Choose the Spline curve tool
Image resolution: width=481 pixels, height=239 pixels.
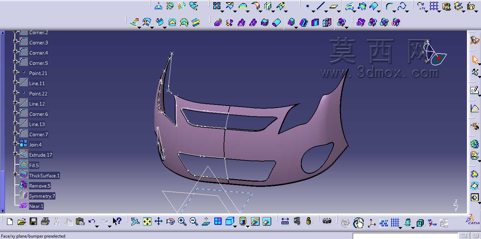(x=402, y=6)
